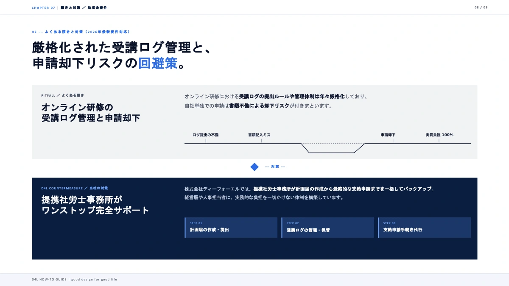
Task: Click the 書類記入ミス timeline marker
Action: point(259,135)
